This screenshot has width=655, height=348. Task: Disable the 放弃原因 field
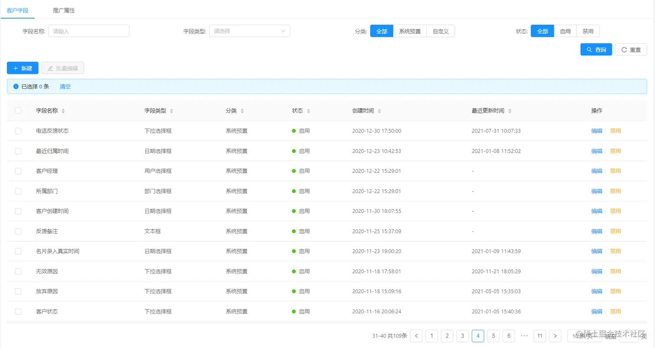616,291
